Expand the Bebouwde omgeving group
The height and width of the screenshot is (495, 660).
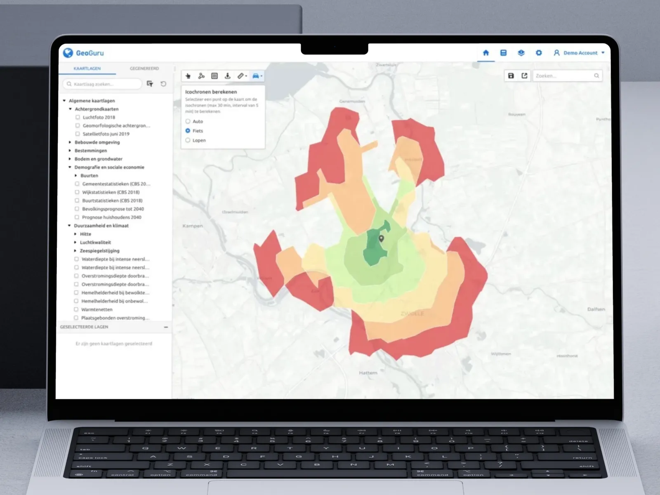pyautogui.click(x=70, y=142)
